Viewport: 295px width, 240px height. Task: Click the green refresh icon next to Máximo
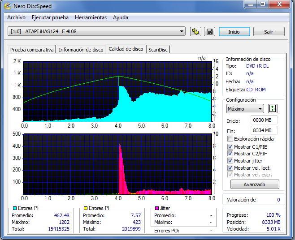(x=273, y=109)
